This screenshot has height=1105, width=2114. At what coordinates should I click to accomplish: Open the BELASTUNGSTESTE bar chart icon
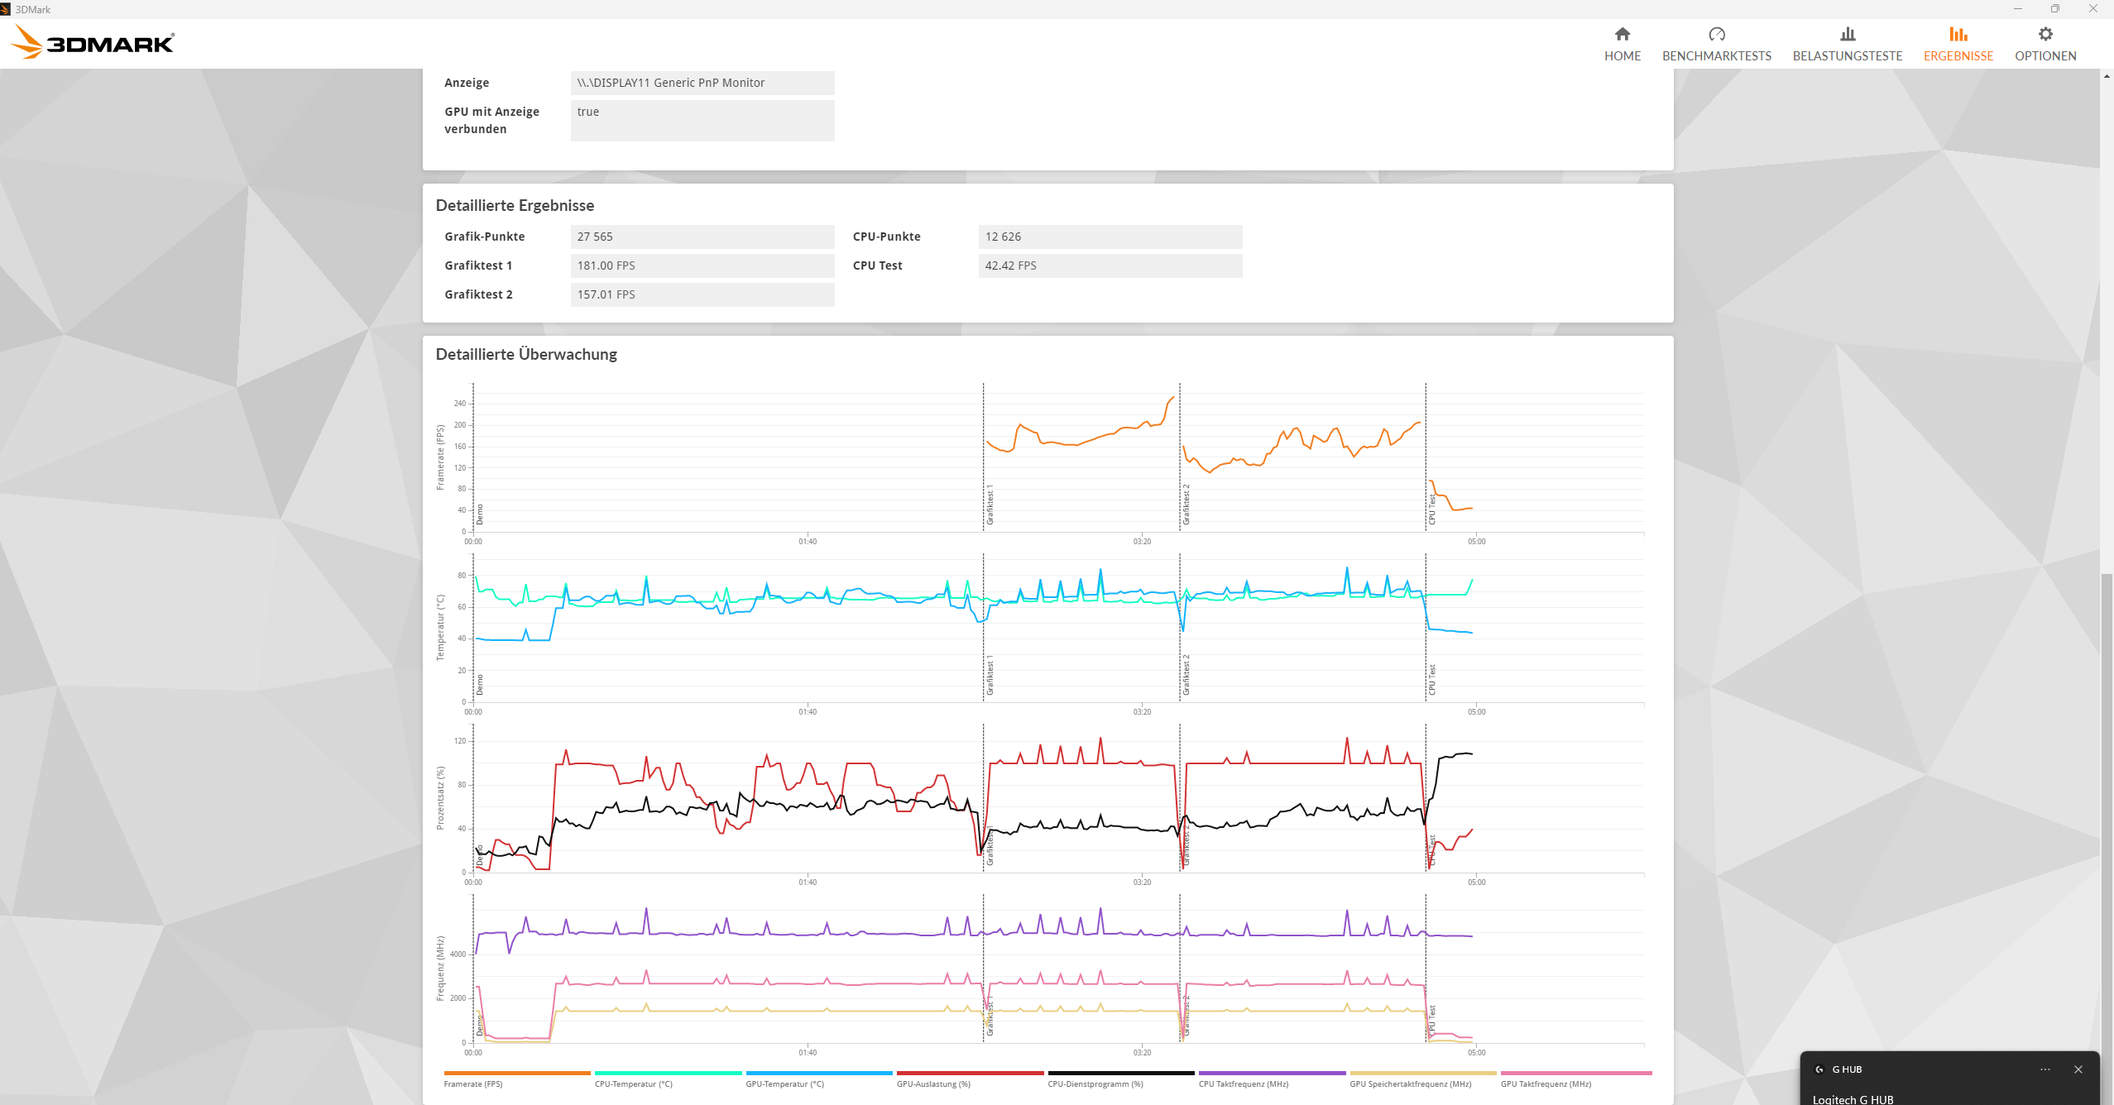pos(1847,34)
